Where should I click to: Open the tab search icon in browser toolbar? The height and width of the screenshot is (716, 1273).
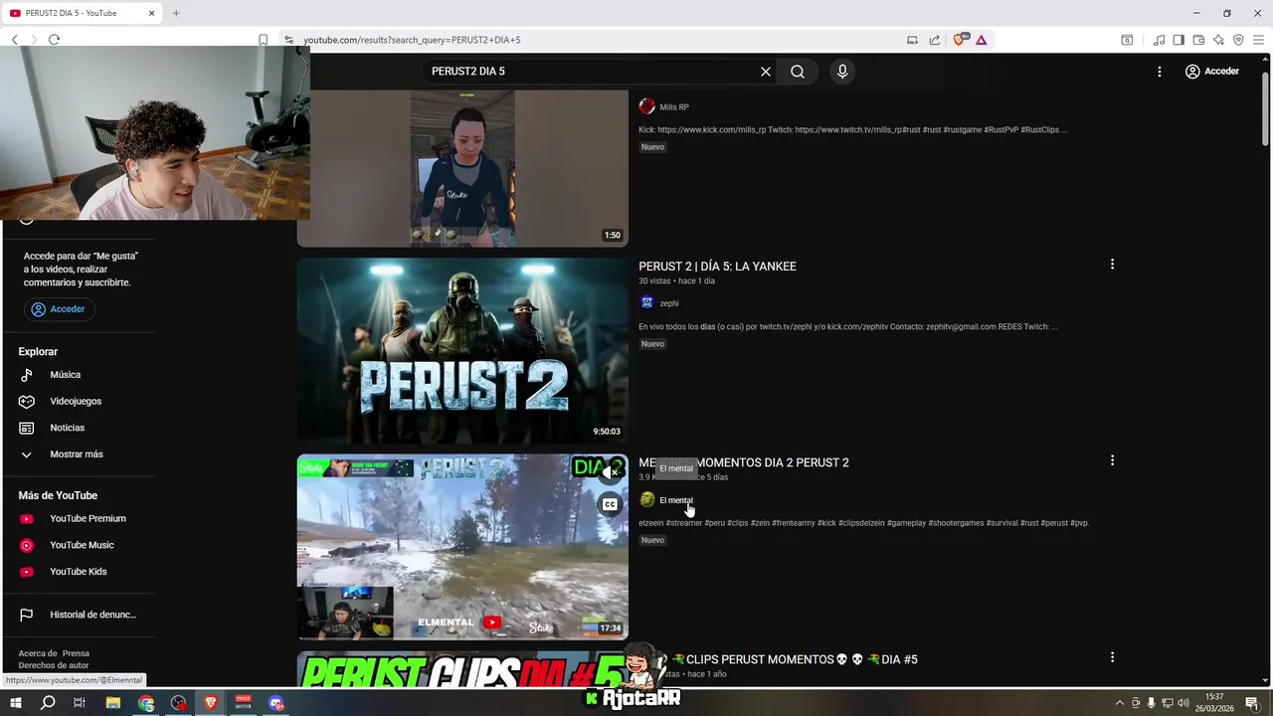(1127, 40)
